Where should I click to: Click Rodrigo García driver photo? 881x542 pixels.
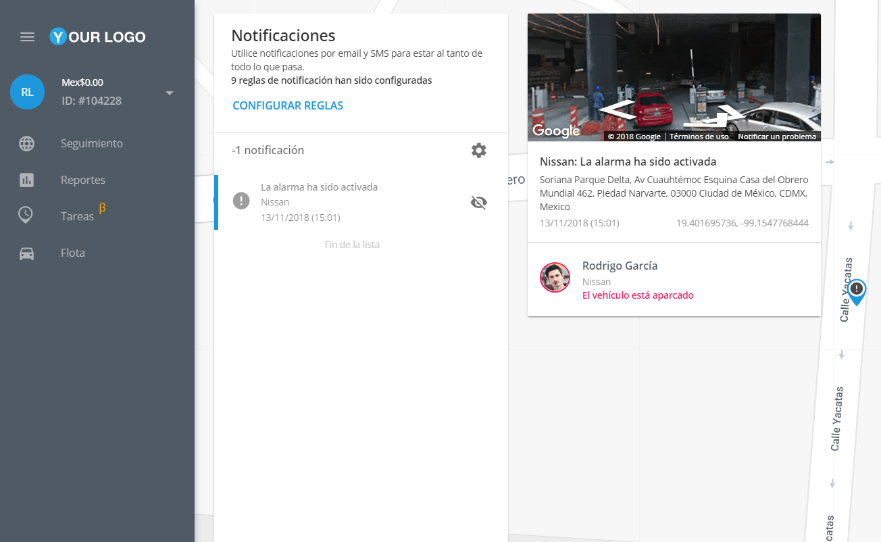pyautogui.click(x=555, y=277)
